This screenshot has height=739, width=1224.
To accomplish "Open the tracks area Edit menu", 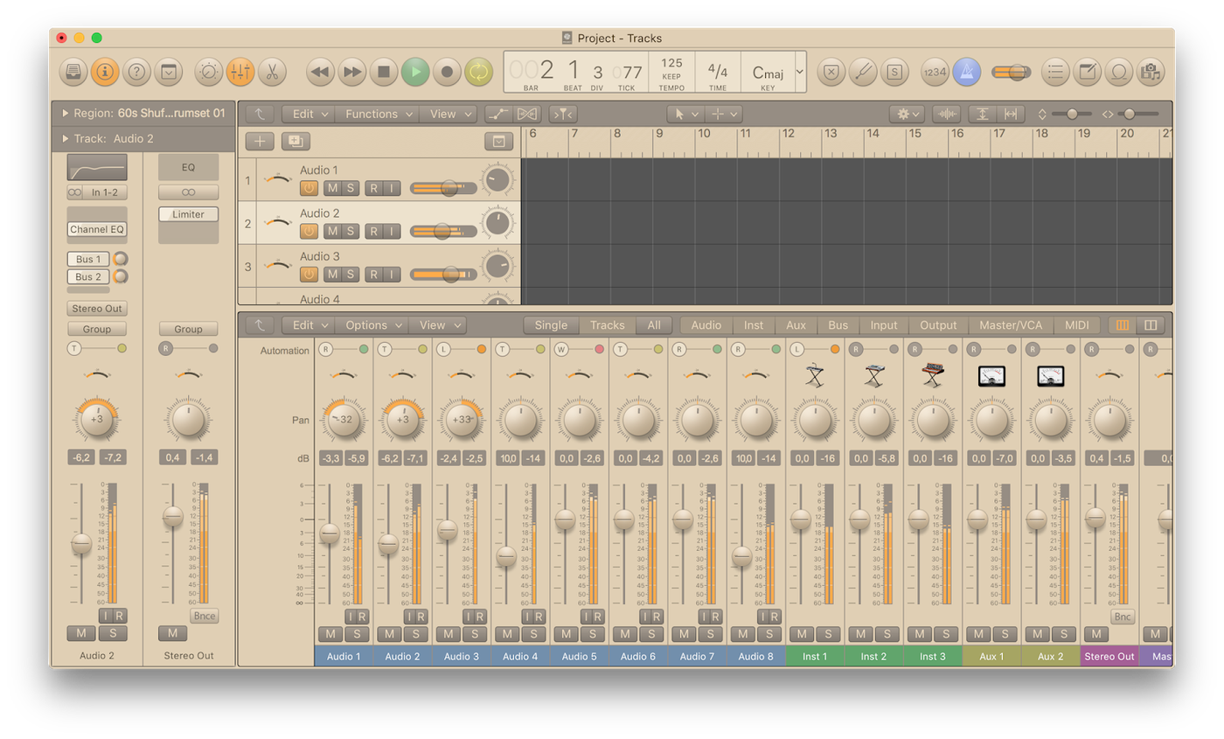I will (309, 114).
